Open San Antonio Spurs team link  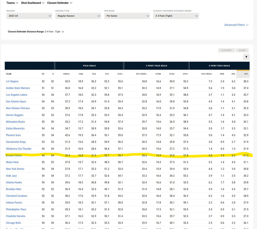16,101
